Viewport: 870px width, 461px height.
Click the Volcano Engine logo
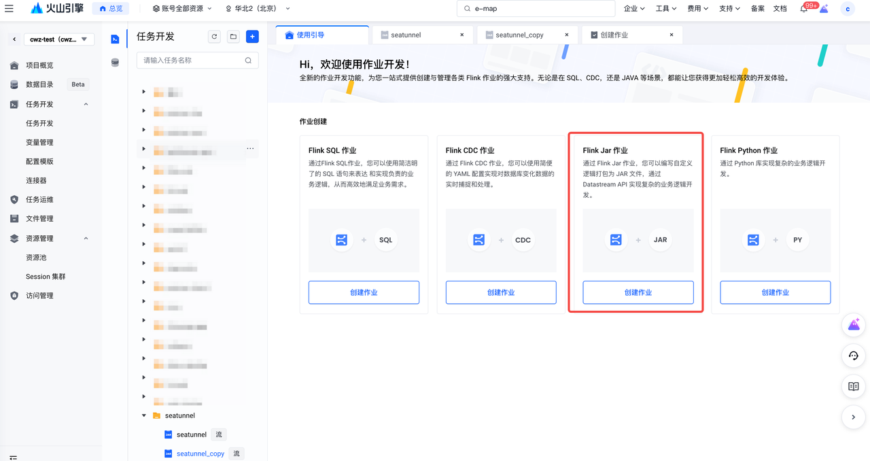57,9
